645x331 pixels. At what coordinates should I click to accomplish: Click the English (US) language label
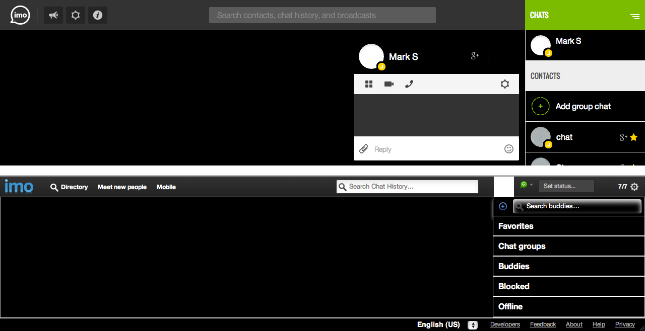(x=438, y=324)
